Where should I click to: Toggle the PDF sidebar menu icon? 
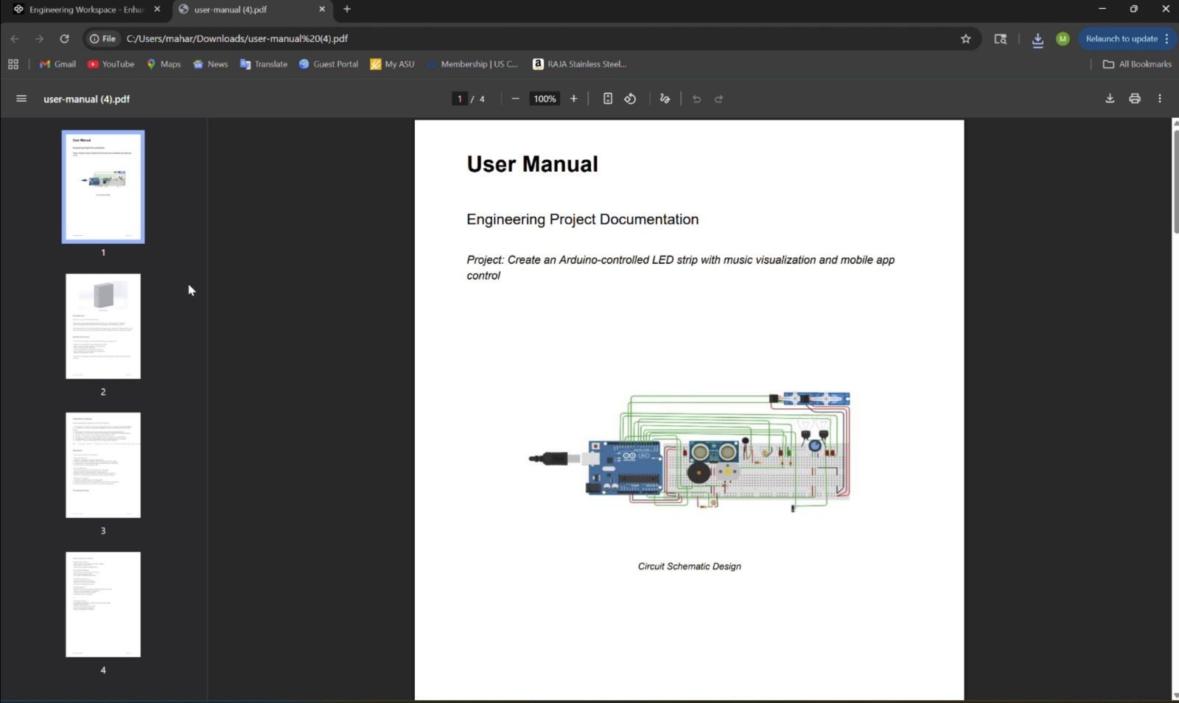point(21,99)
